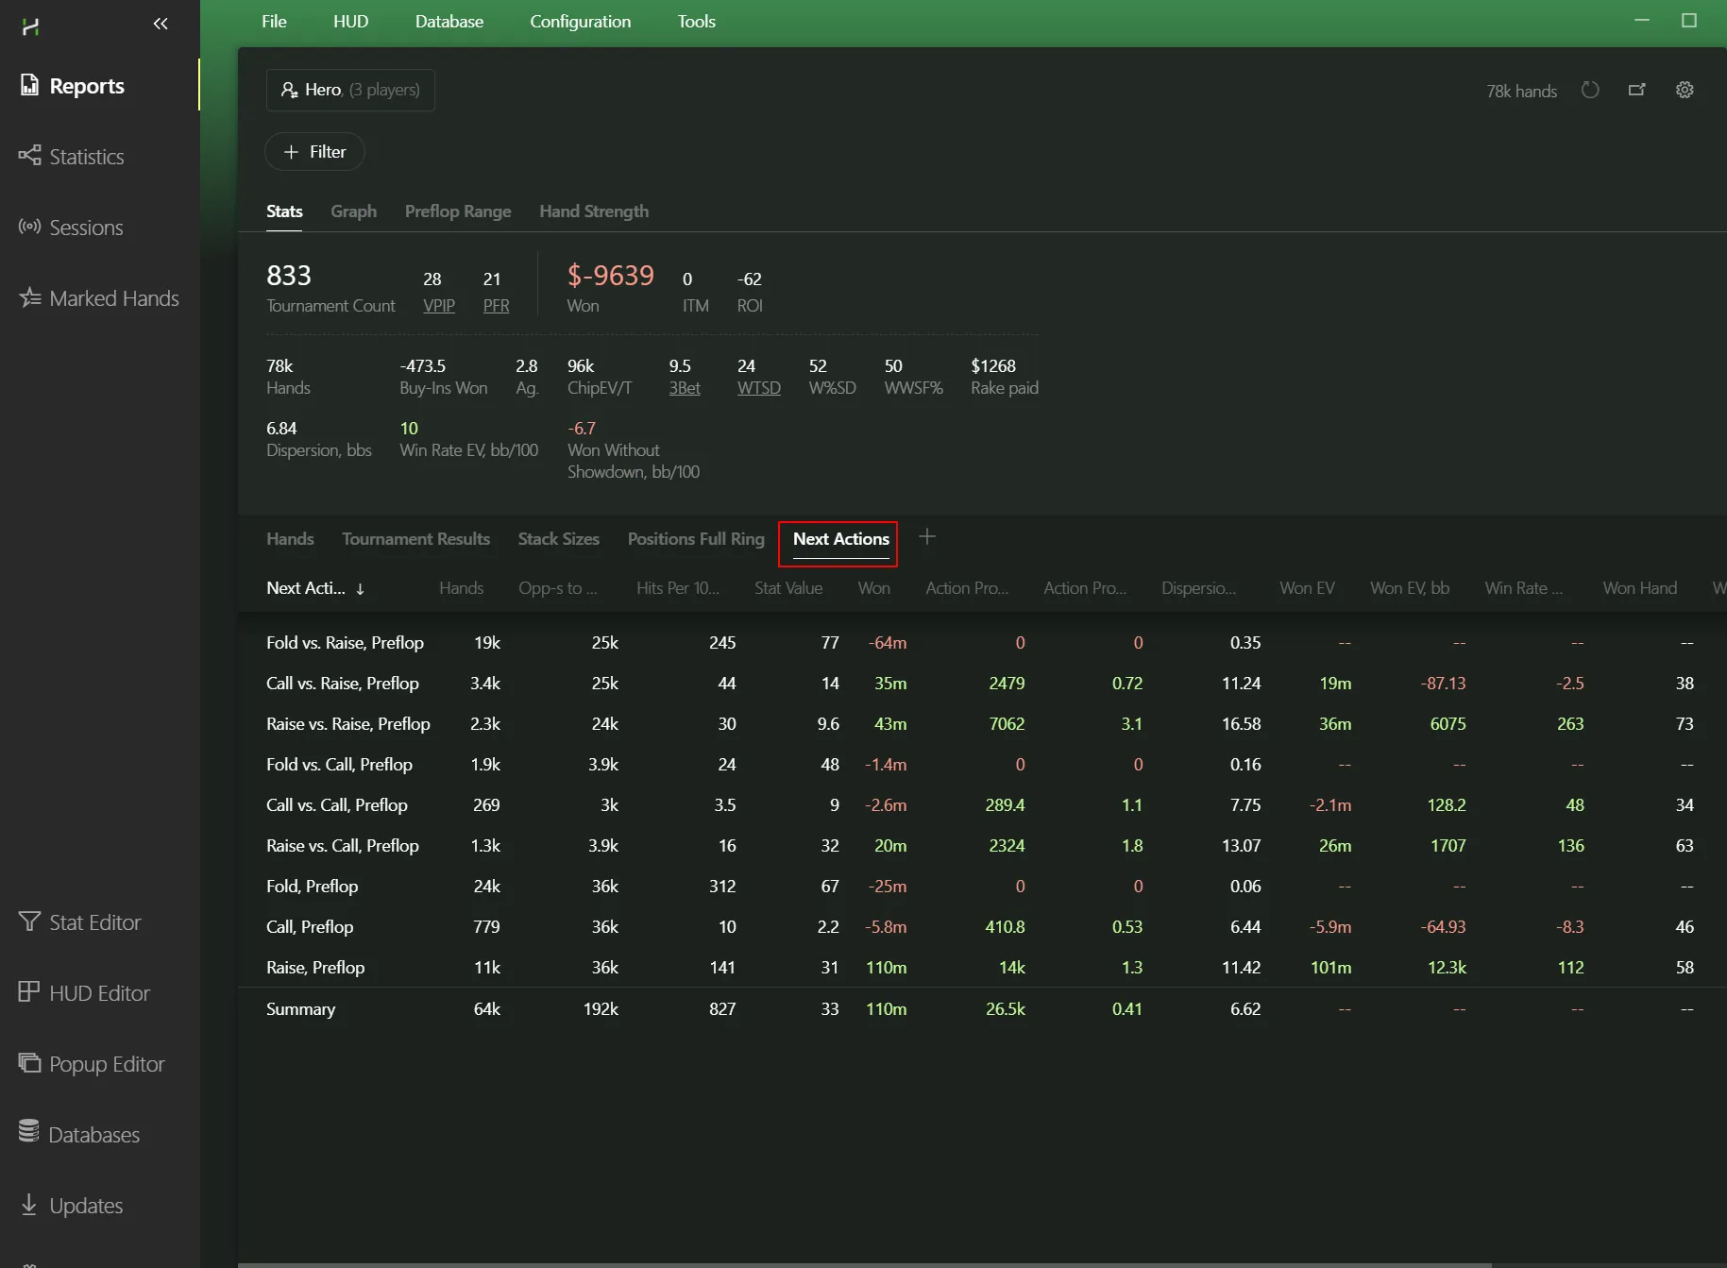
Task: Click the refresh icon next to 78k hands
Action: 1590,91
